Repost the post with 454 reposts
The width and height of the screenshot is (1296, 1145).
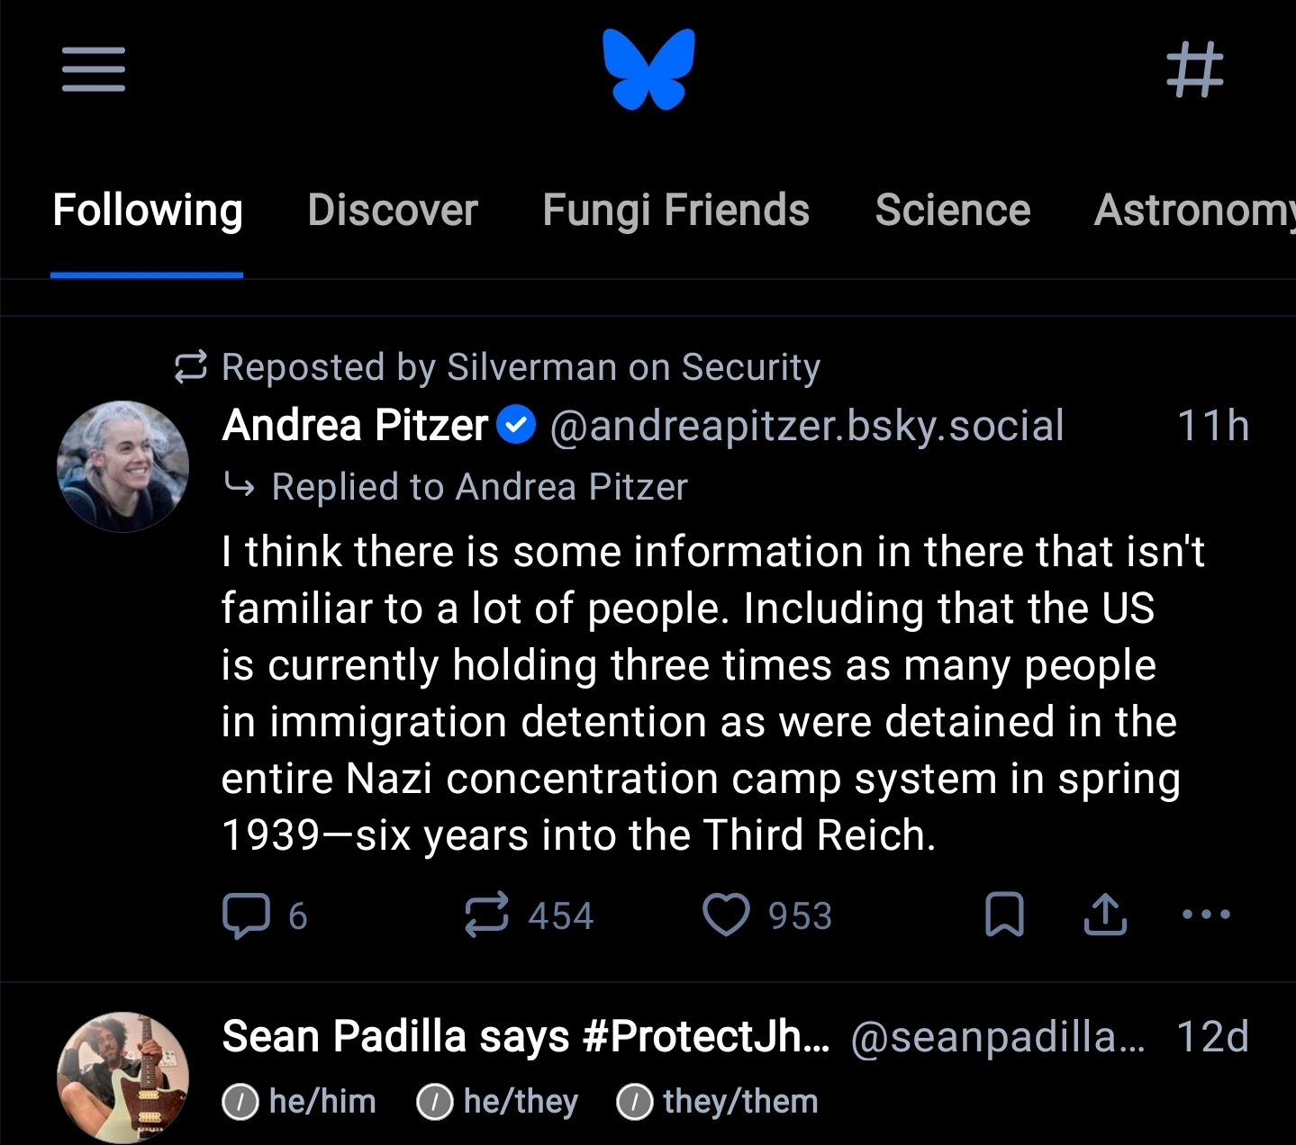click(487, 915)
